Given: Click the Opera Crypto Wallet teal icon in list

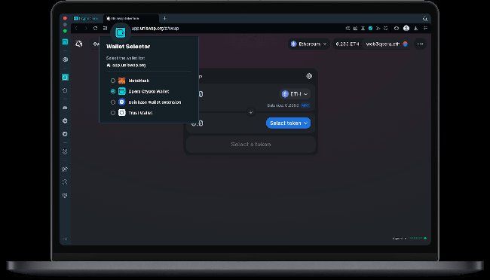Looking at the screenshot, I should click(x=122, y=92).
